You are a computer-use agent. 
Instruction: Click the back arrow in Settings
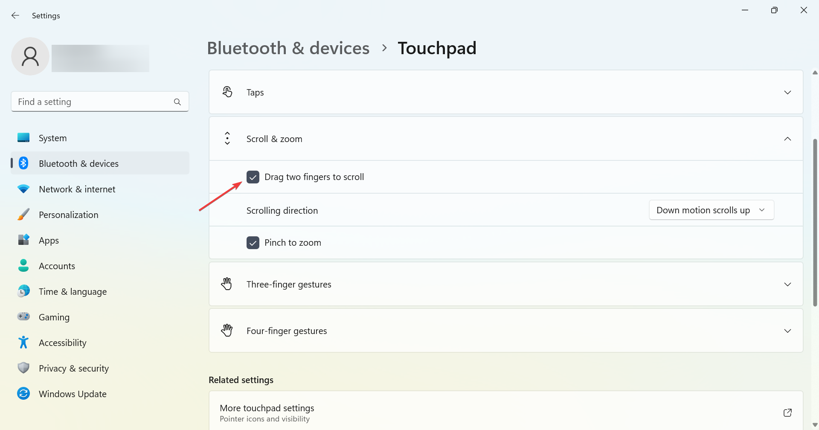click(x=15, y=16)
